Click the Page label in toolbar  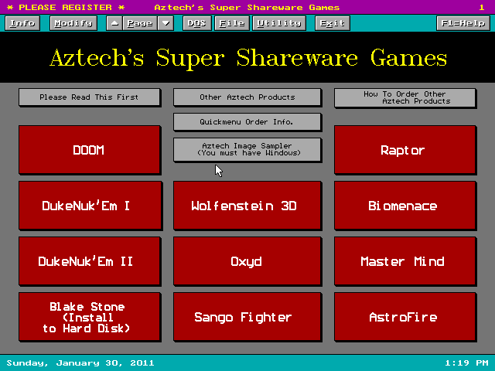click(140, 23)
